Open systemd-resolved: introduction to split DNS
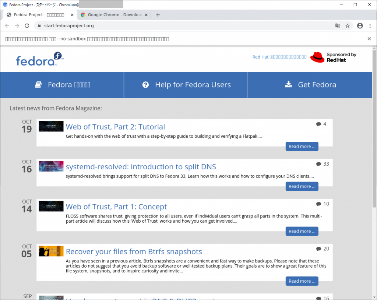 tap(141, 167)
